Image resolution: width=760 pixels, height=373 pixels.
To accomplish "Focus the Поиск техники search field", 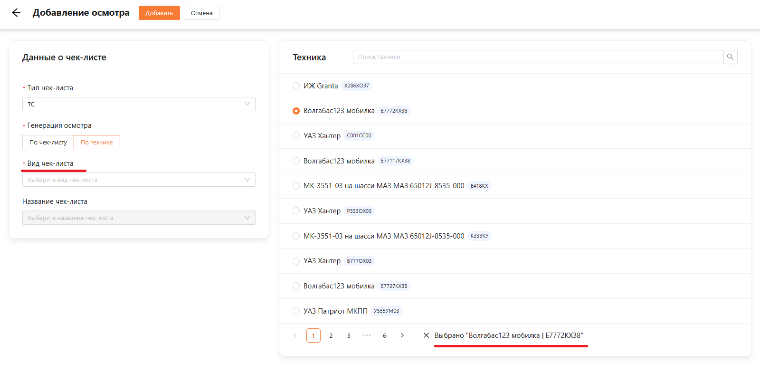I will pos(538,57).
